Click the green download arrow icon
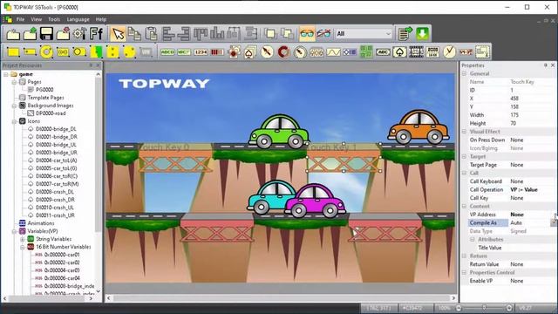Image resolution: width=558 pixels, height=314 pixels. tap(422, 34)
